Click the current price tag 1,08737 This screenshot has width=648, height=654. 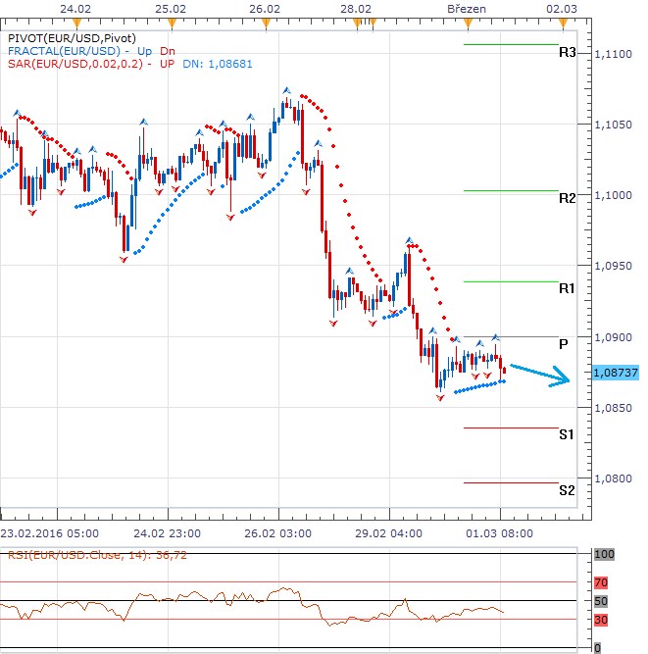pyautogui.click(x=617, y=373)
